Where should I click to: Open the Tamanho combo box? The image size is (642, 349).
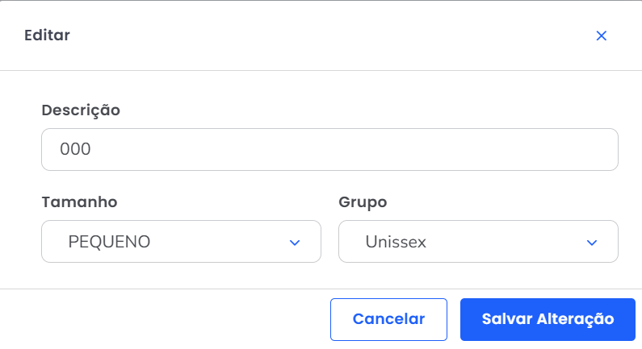181,242
